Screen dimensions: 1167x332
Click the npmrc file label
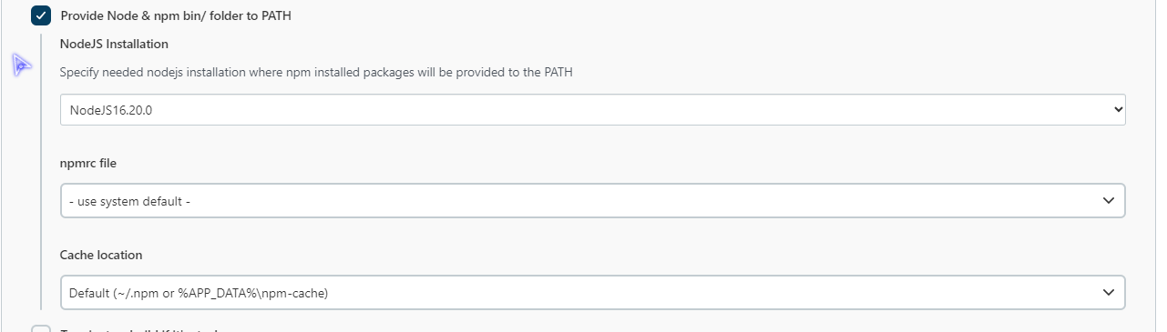[x=88, y=163]
